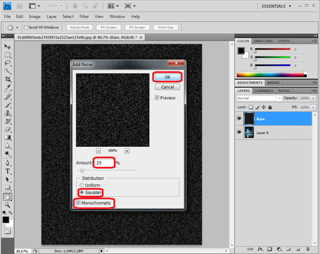320x254 pixels.
Task: Click the Actual Pixels button
Action: click(x=79, y=27)
